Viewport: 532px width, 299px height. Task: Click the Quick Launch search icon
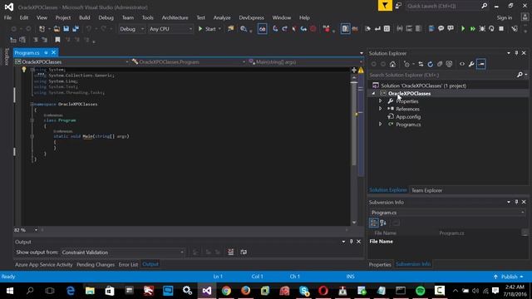[x=484, y=6]
